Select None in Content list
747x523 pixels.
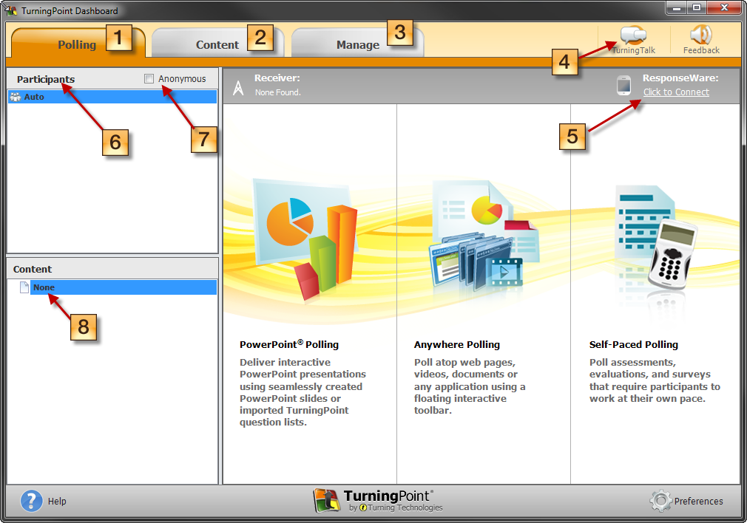point(124,287)
